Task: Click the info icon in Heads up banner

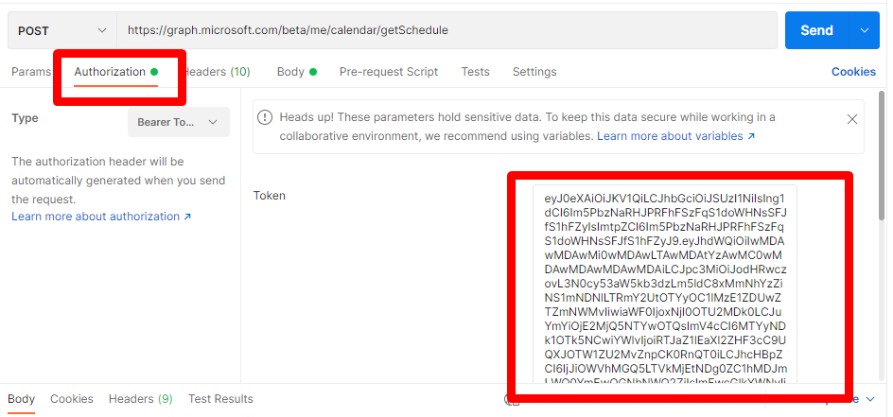Action: (267, 118)
